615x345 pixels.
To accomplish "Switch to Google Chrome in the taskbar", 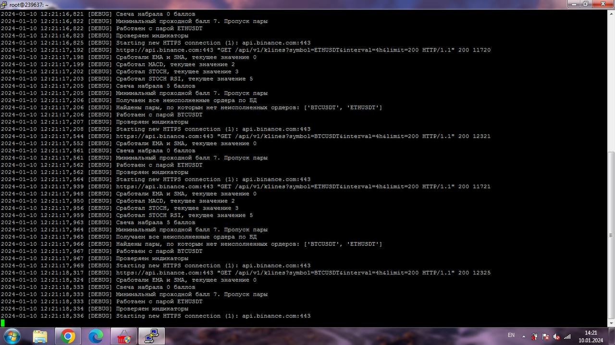I will tap(68, 336).
